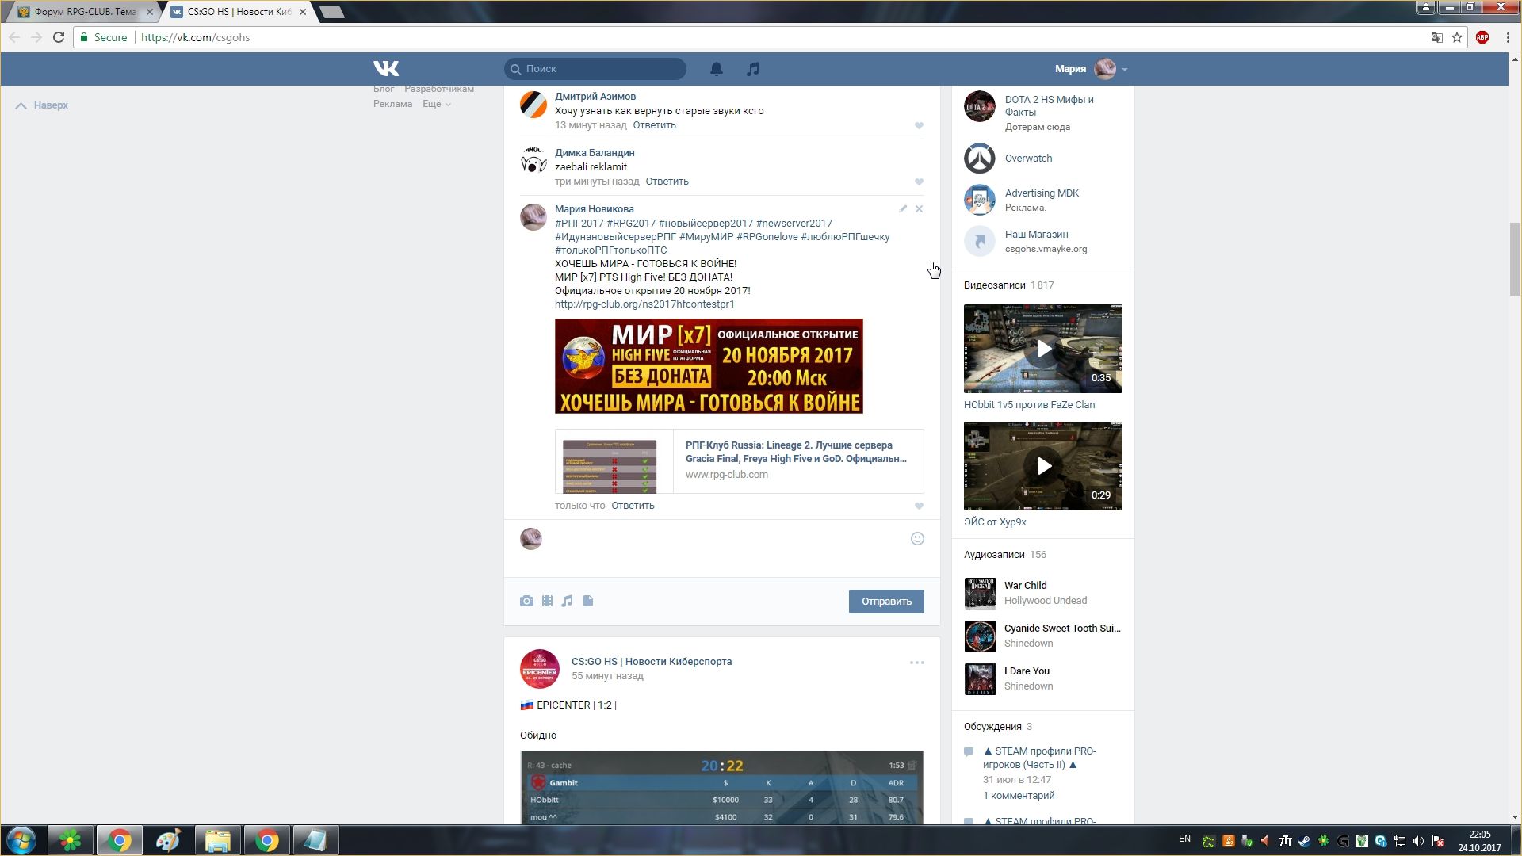Screen dimensions: 1522x856
Task: Bookmark this page with the star icon
Action: coord(1457,37)
